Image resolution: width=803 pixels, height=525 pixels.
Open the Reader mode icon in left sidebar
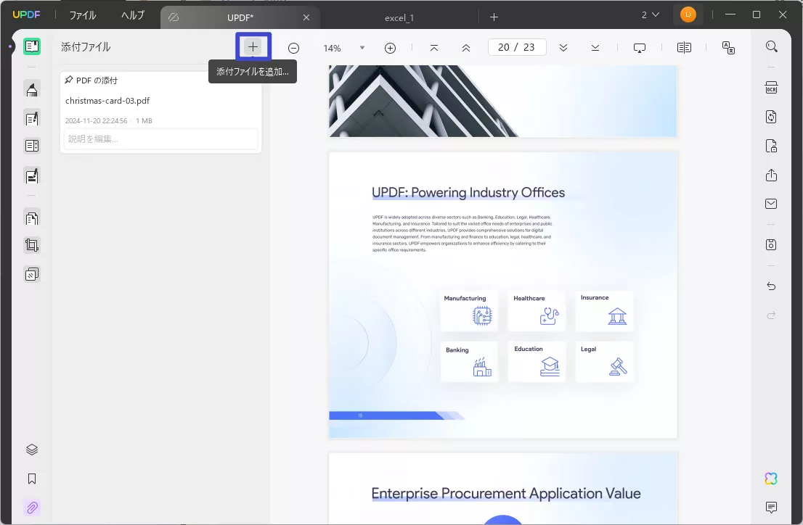pos(32,46)
